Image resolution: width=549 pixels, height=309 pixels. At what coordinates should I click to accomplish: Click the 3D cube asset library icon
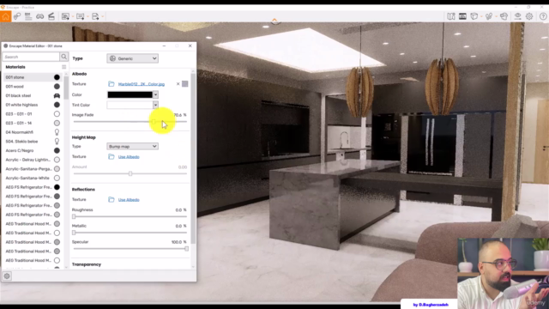click(474, 16)
